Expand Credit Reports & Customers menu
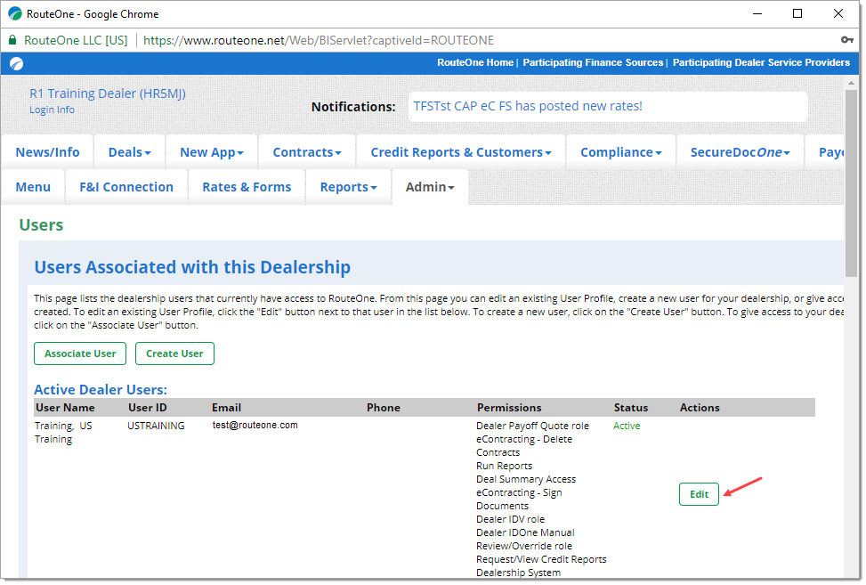Screen dimensions: 866x585 click(x=461, y=152)
